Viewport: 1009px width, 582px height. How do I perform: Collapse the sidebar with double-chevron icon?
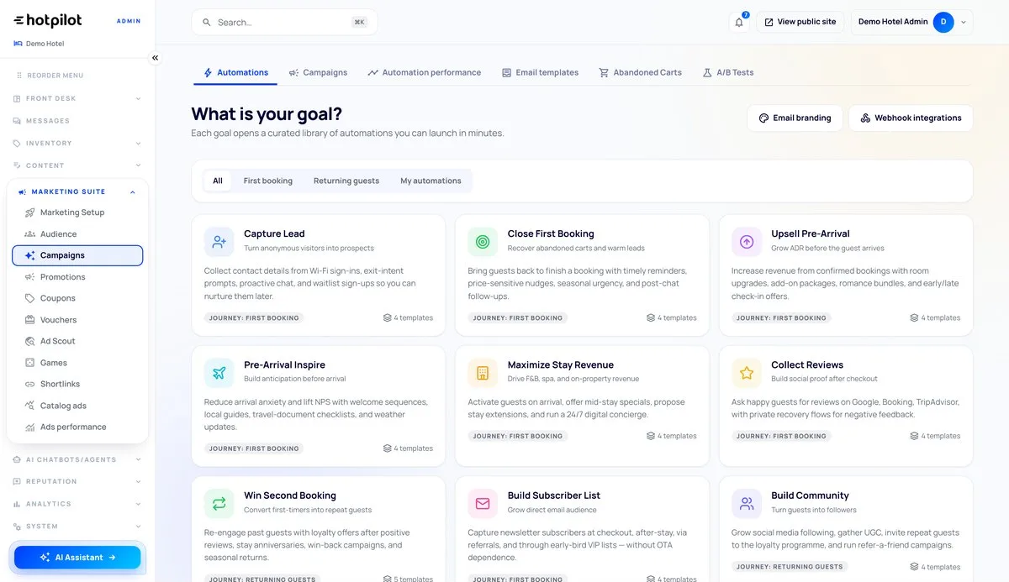[155, 58]
